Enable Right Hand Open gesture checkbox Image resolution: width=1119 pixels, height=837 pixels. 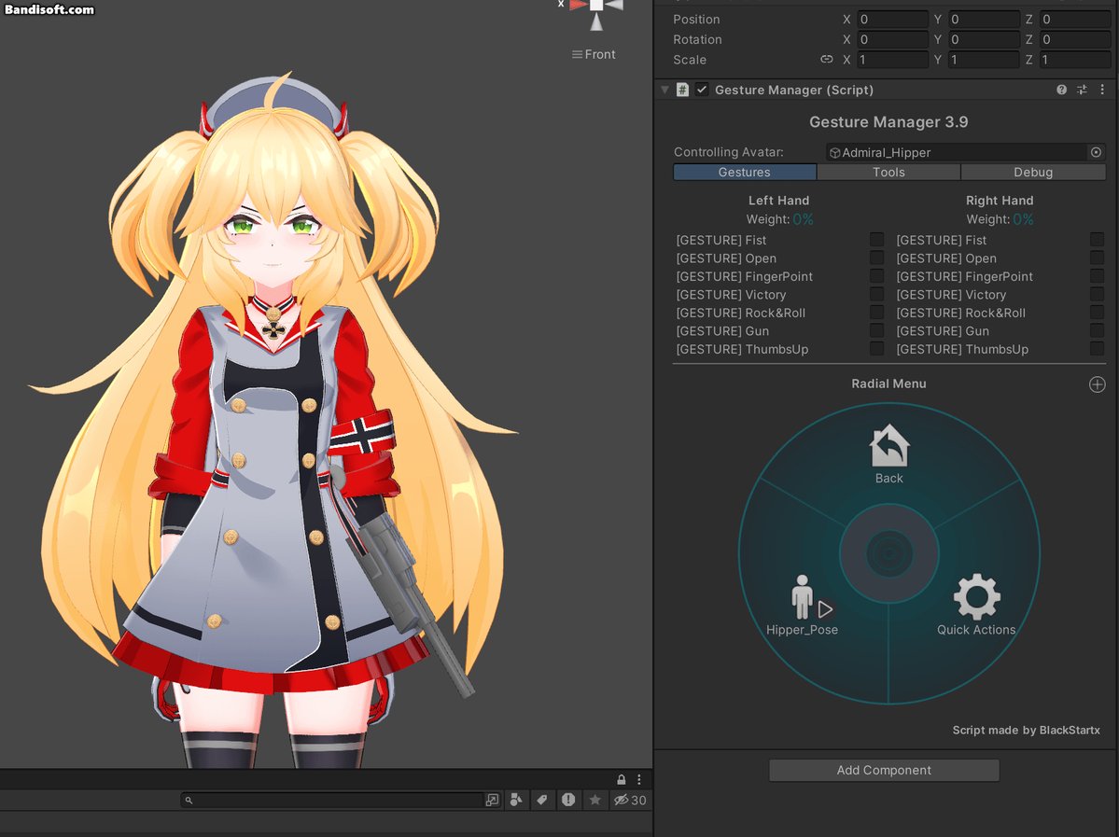point(1097,258)
